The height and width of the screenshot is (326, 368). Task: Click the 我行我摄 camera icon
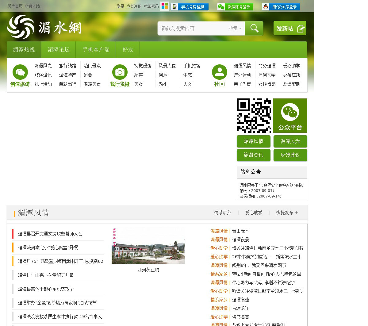pos(120,72)
